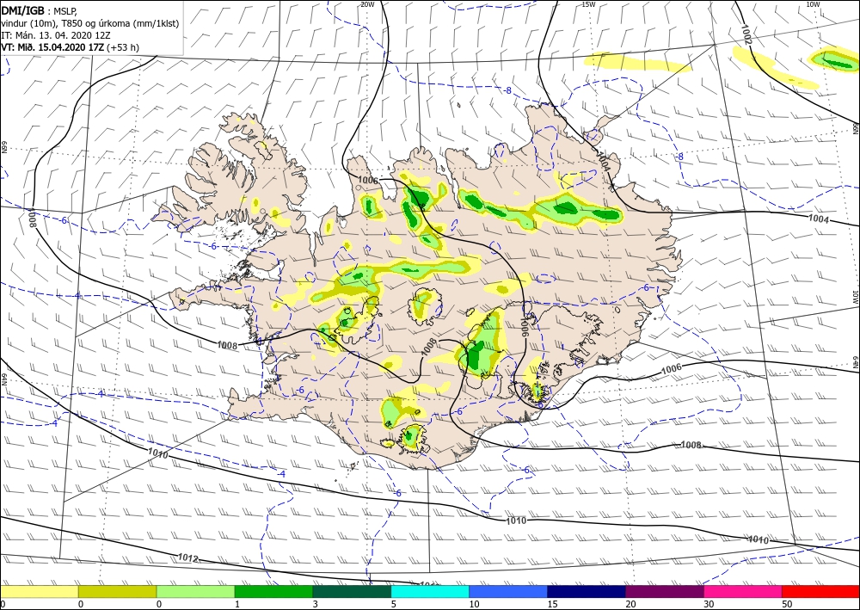
Task: Choose the dark green legend swatch
Action: (352, 591)
